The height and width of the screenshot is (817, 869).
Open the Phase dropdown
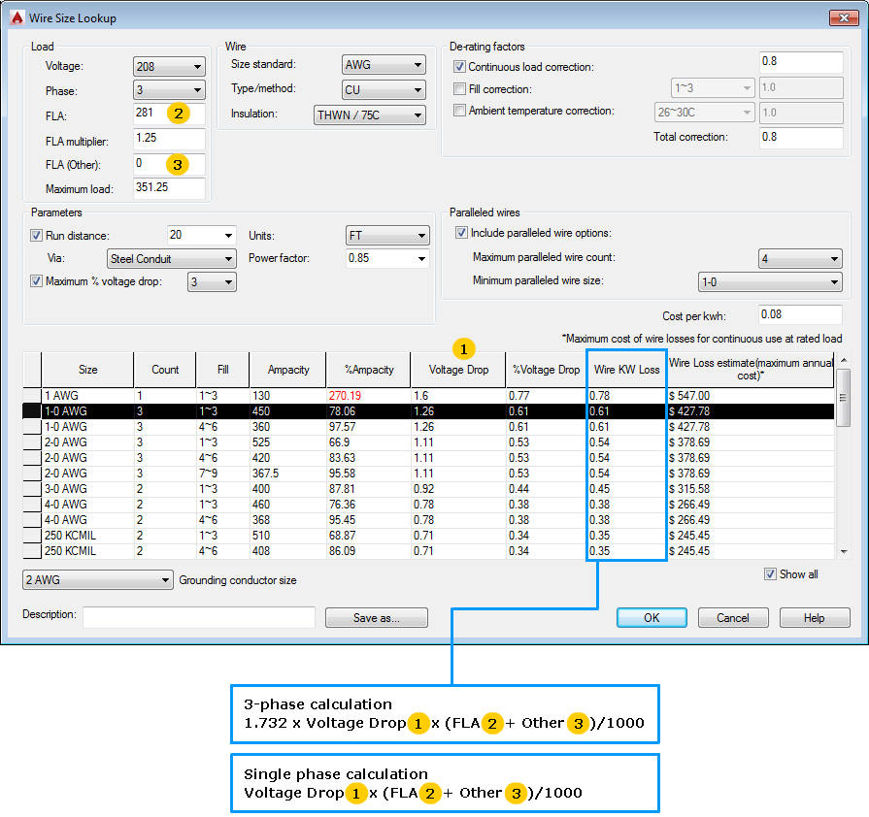coord(169,89)
